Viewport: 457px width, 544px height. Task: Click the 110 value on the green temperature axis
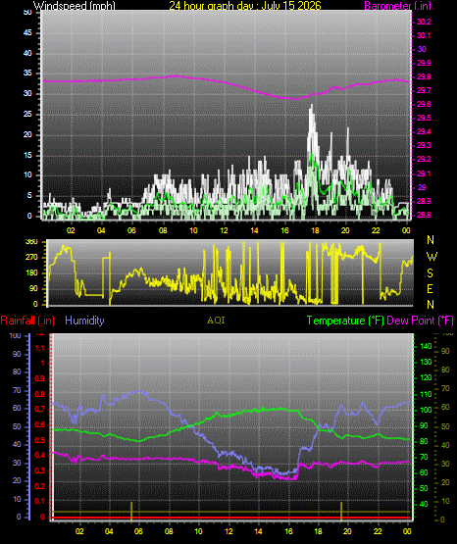426,394
